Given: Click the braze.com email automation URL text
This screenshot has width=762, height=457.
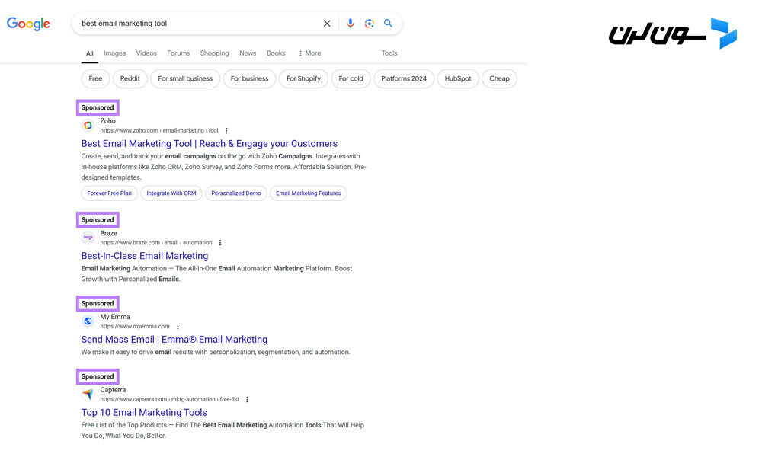Looking at the screenshot, I should [156, 243].
